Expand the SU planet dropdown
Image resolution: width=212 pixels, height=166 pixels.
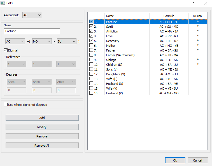click(66, 41)
